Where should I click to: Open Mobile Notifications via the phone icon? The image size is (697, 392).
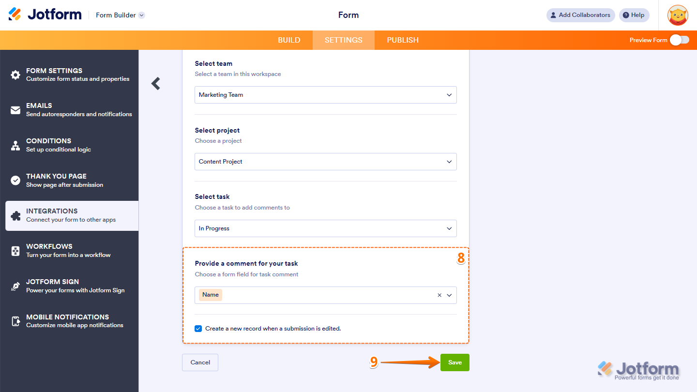[x=15, y=320]
